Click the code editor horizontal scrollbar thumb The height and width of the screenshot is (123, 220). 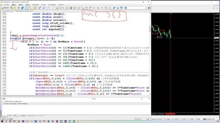click(37, 96)
